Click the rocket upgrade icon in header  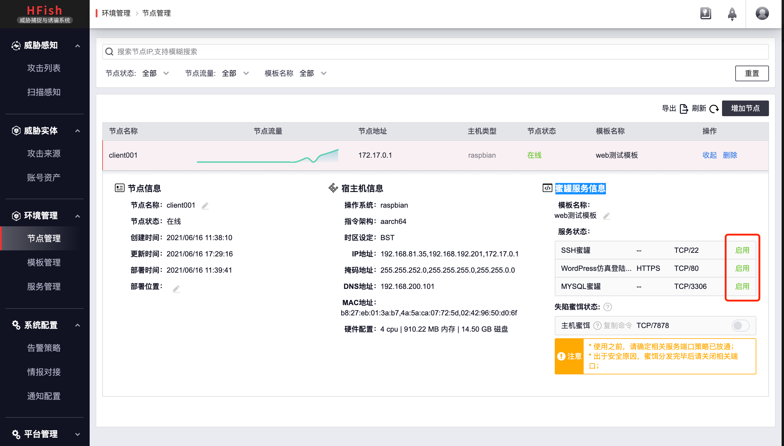(732, 14)
